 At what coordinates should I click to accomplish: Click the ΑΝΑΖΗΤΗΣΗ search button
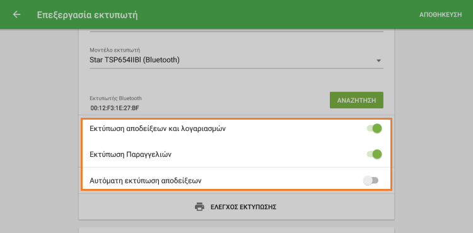tap(356, 100)
